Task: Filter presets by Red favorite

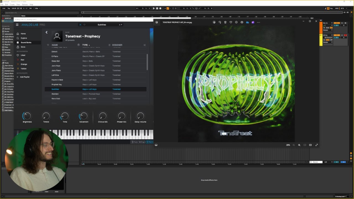Action: [22, 60]
